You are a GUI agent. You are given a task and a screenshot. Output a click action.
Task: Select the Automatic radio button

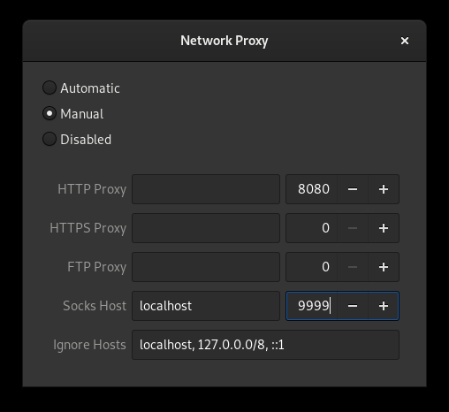(49, 88)
